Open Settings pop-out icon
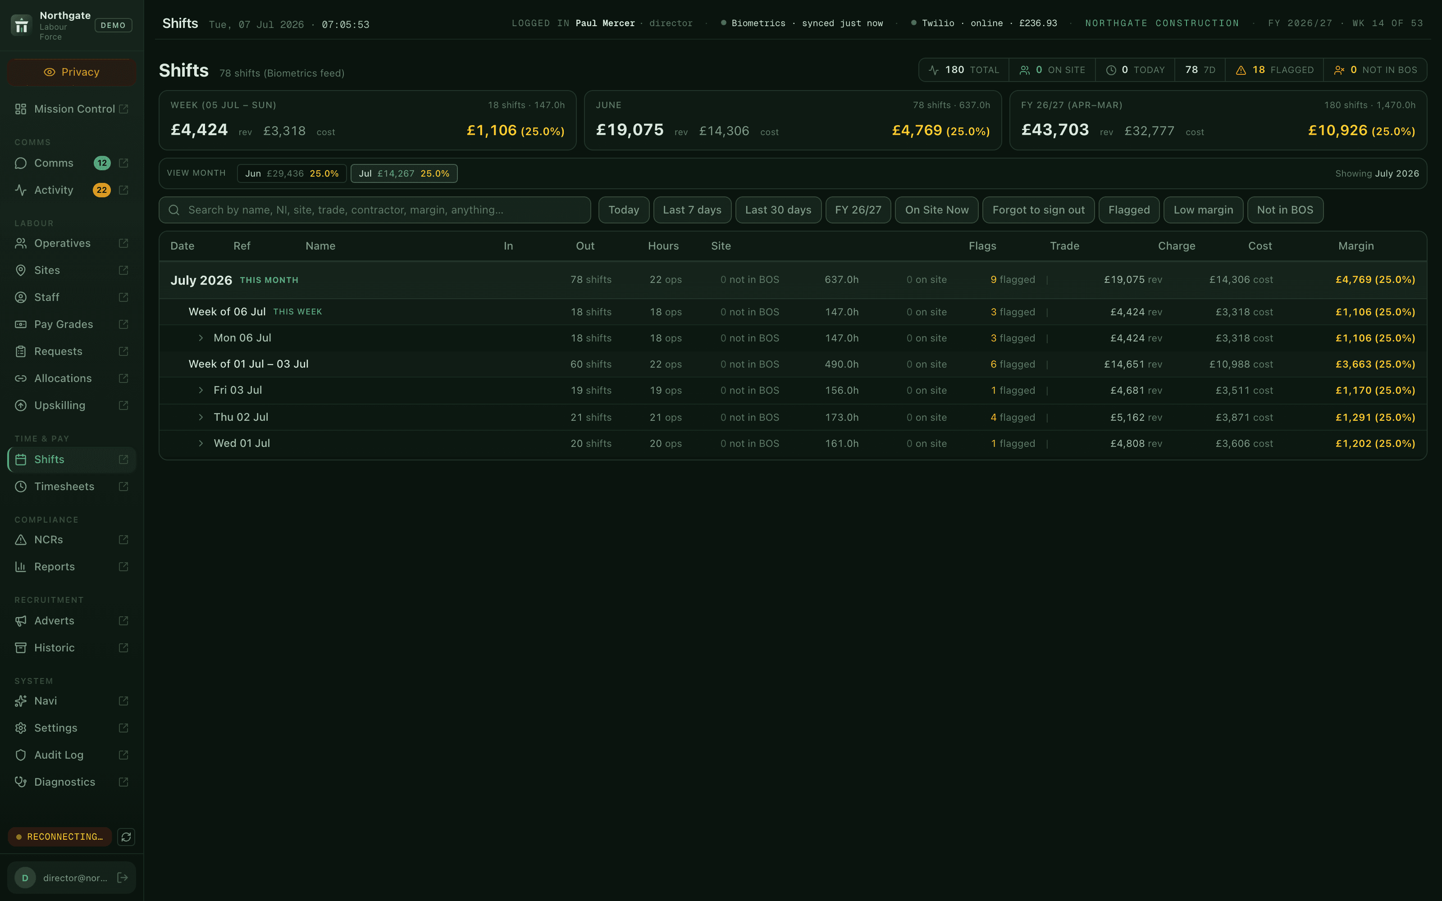The height and width of the screenshot is (901, 1442). [123, 728]
